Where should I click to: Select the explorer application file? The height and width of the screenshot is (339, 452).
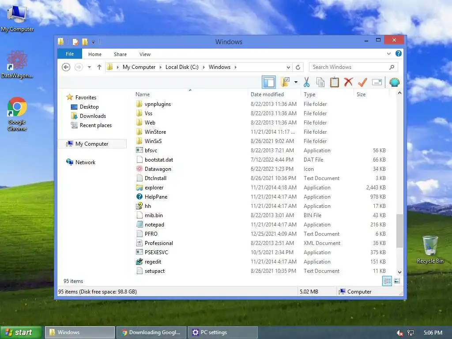tap(154, 187)
